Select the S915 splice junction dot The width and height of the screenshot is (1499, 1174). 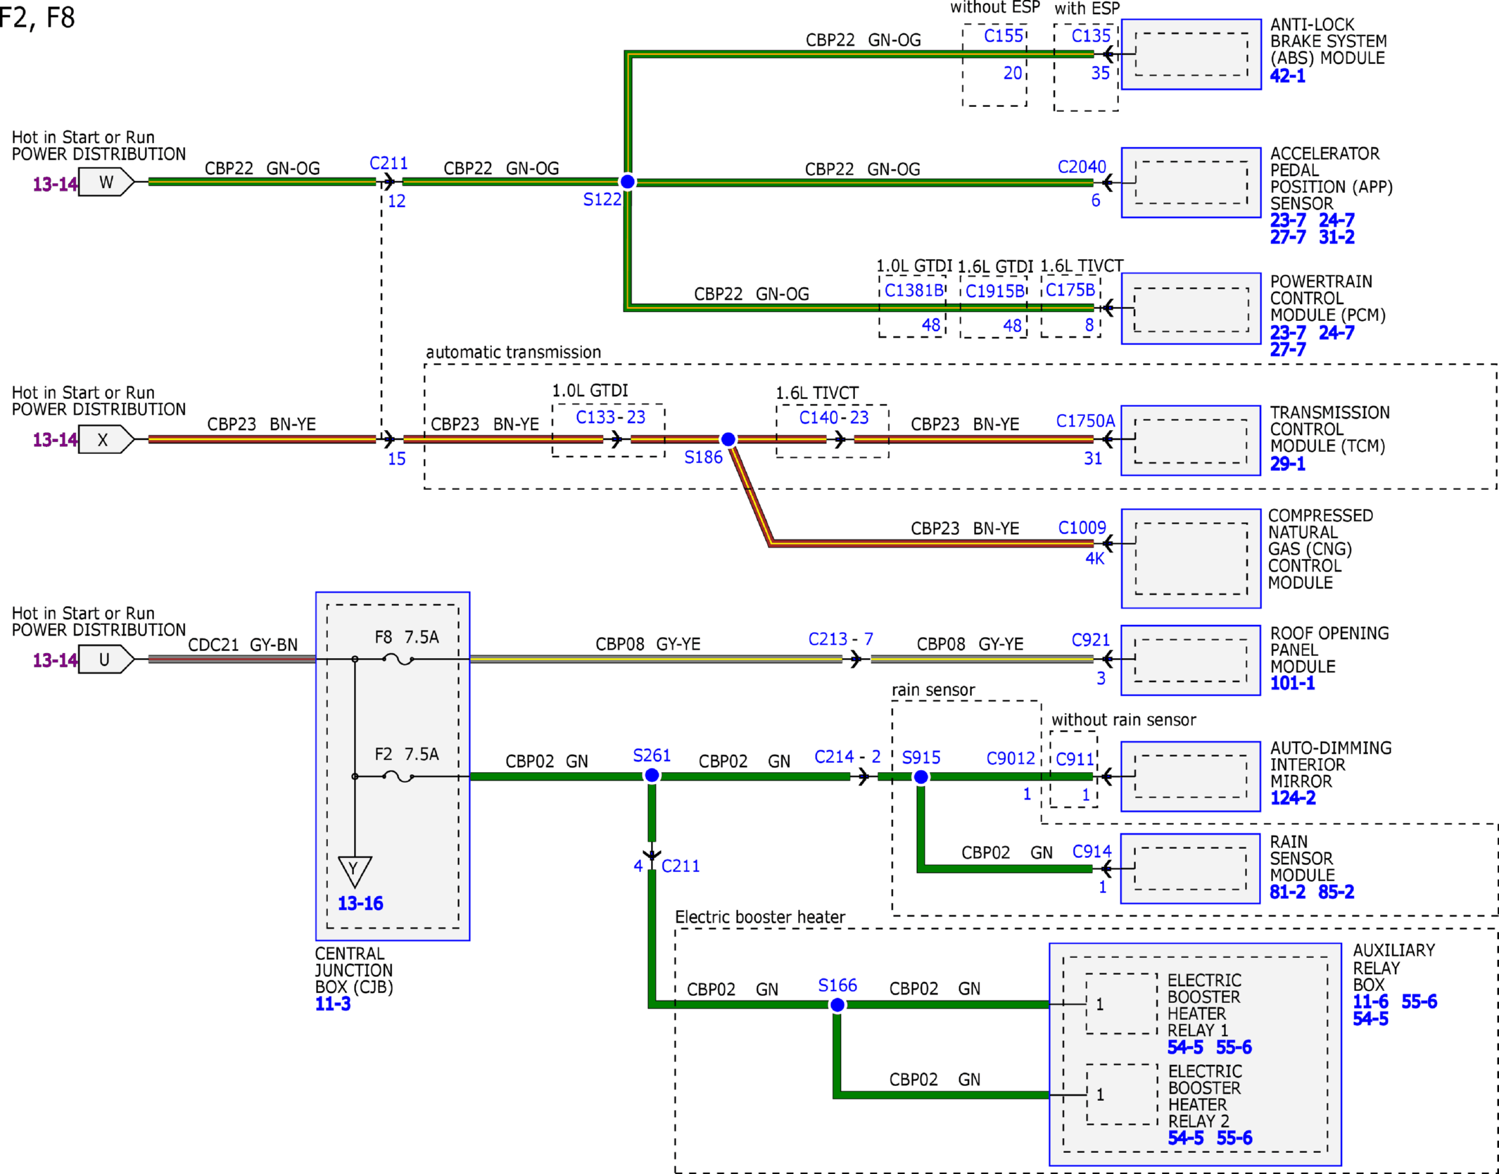pos(921,777)
